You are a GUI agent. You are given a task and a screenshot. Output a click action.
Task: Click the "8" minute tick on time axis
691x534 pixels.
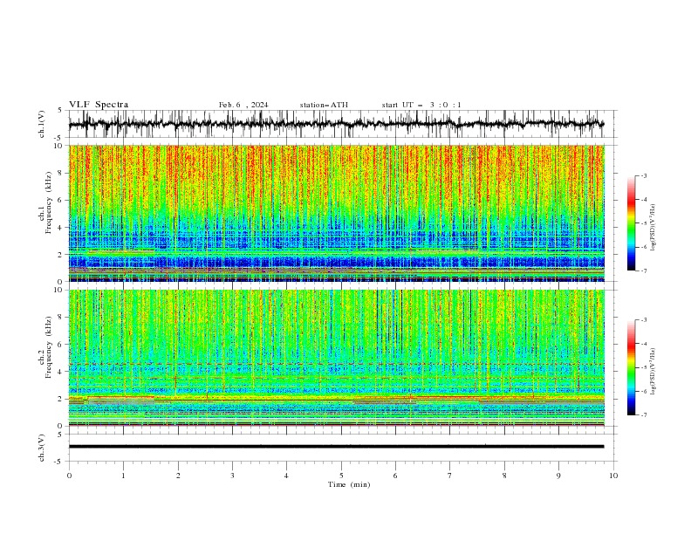tap(504, 476)
